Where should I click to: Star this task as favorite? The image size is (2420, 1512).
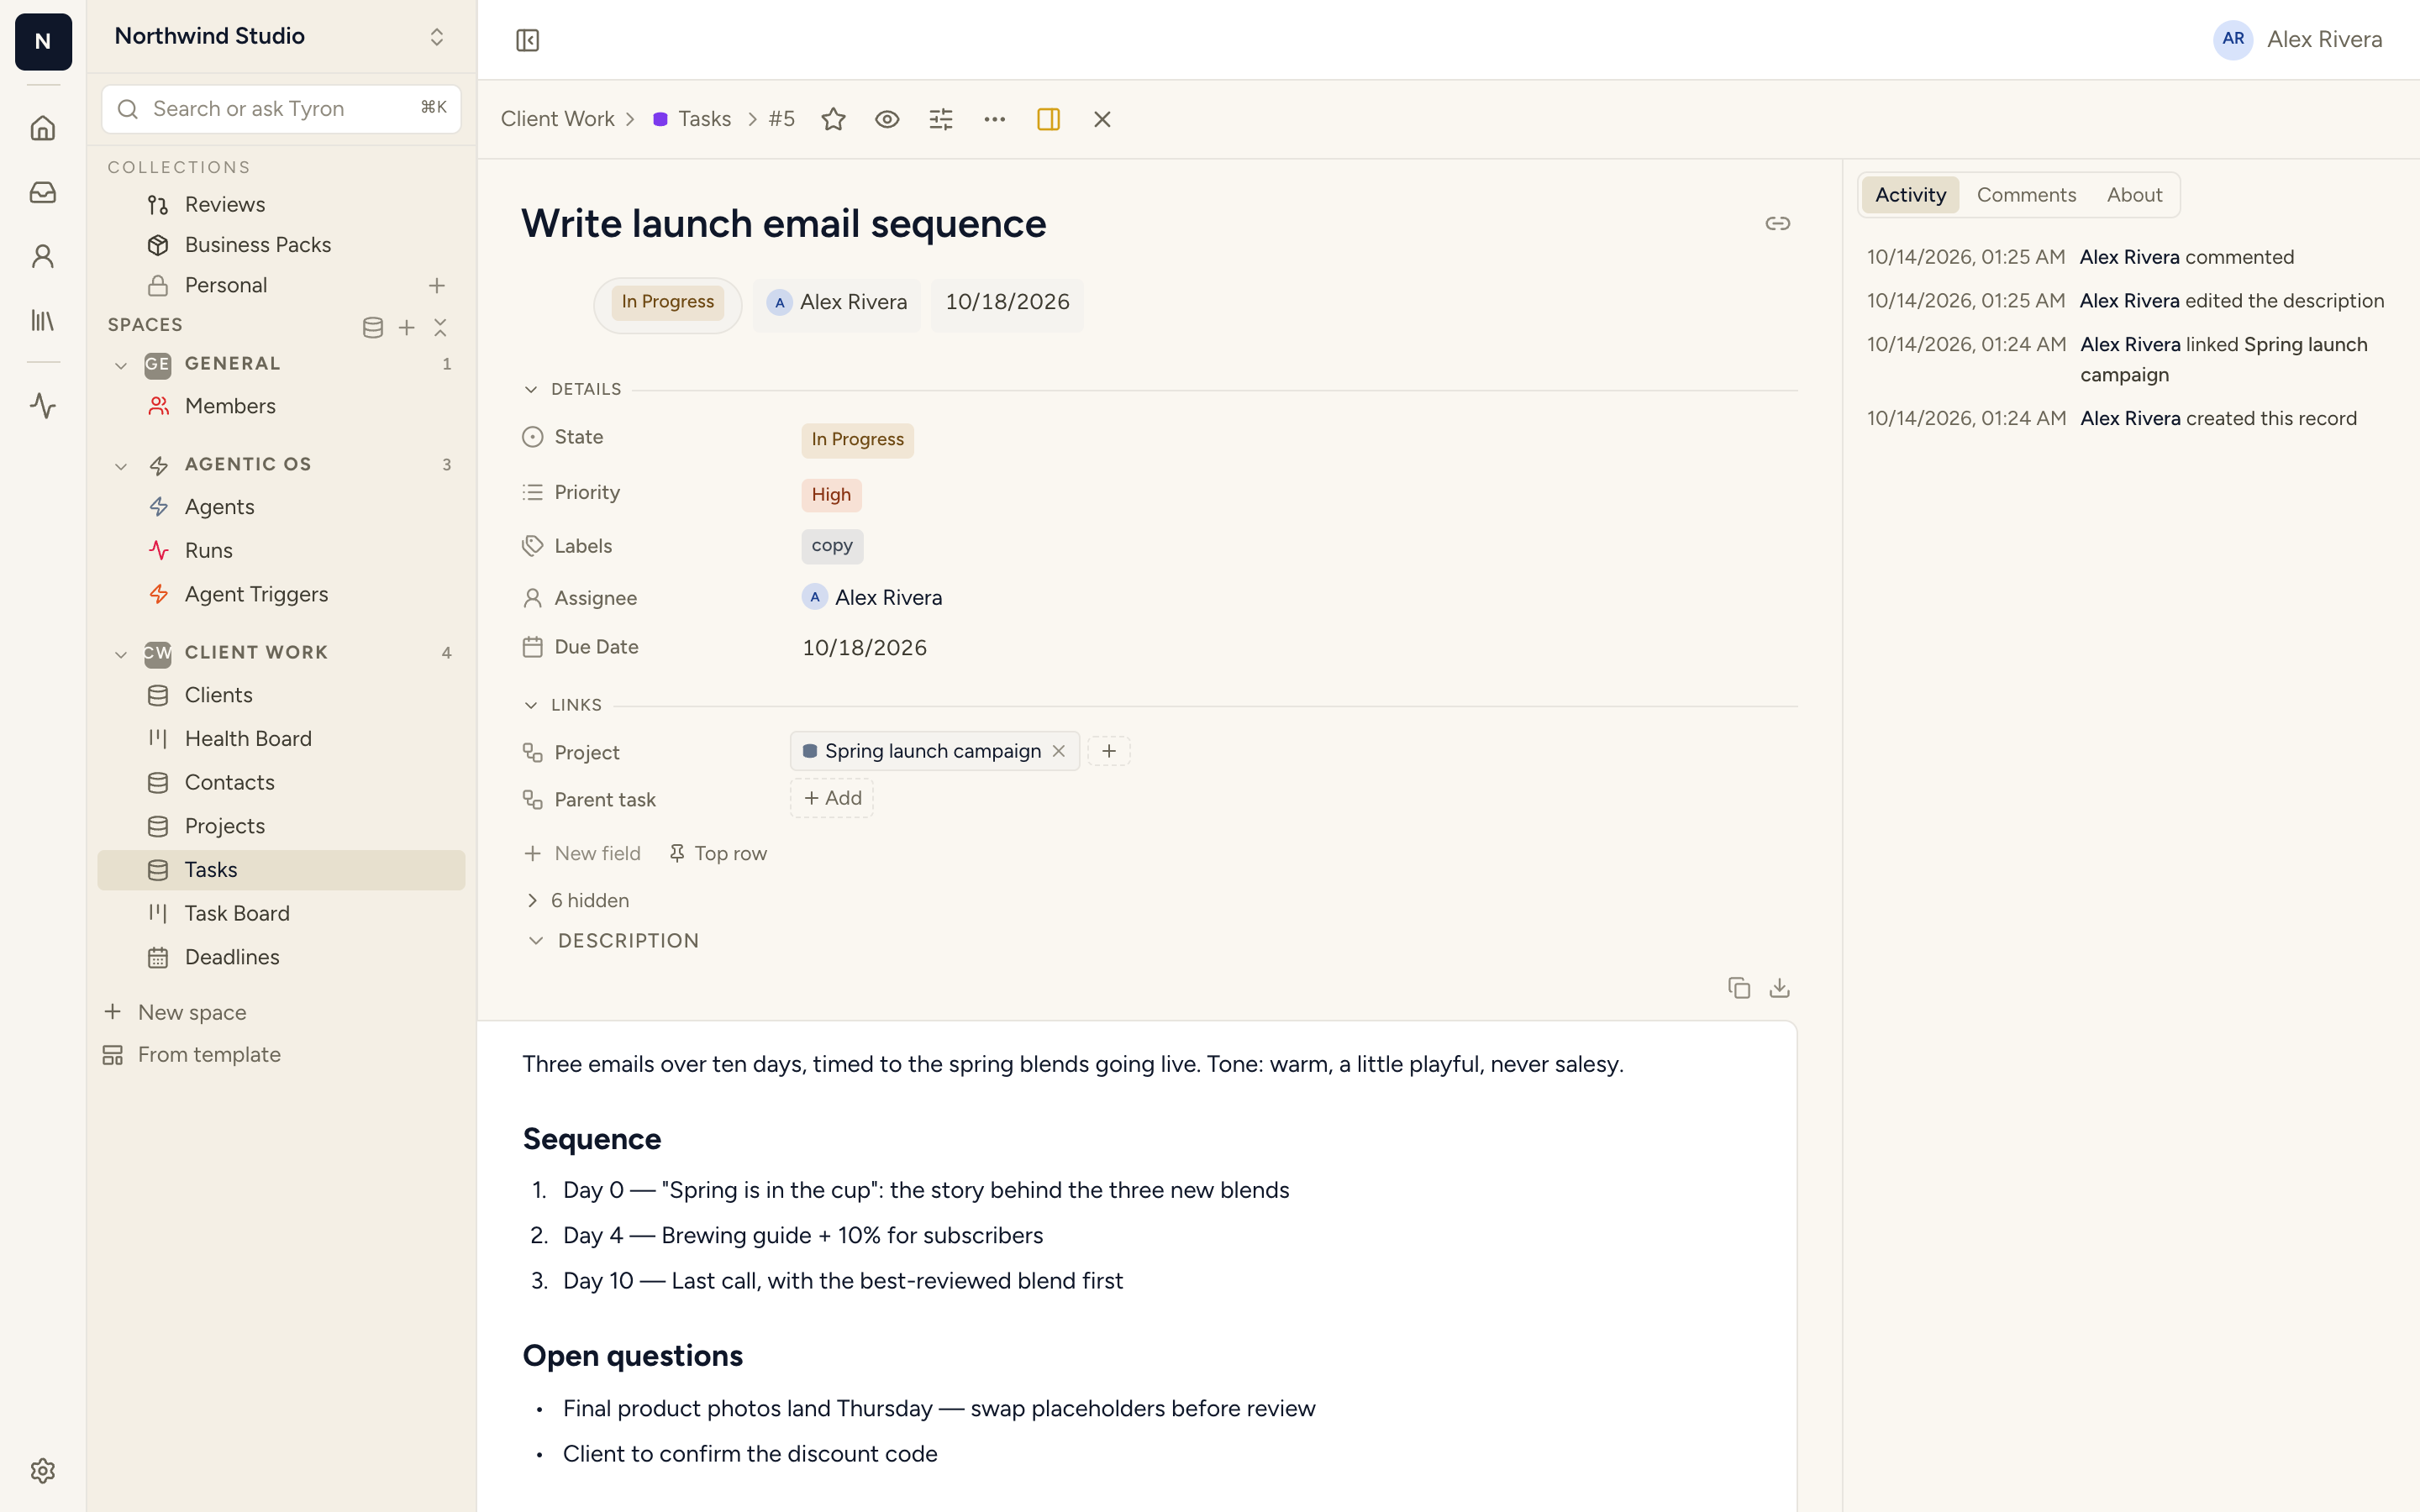click(x=833, y=119)
